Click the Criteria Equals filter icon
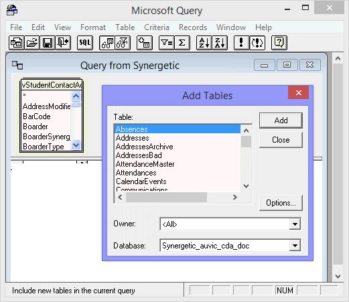The height and width of the screenshot is (302, 349). pos(167,43)
